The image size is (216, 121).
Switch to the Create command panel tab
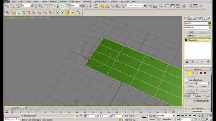(185, 18)
